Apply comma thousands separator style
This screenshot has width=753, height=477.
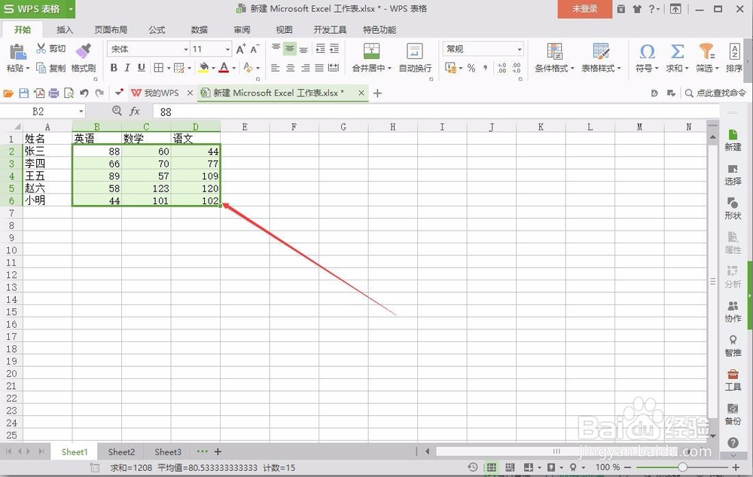(486, 68)
